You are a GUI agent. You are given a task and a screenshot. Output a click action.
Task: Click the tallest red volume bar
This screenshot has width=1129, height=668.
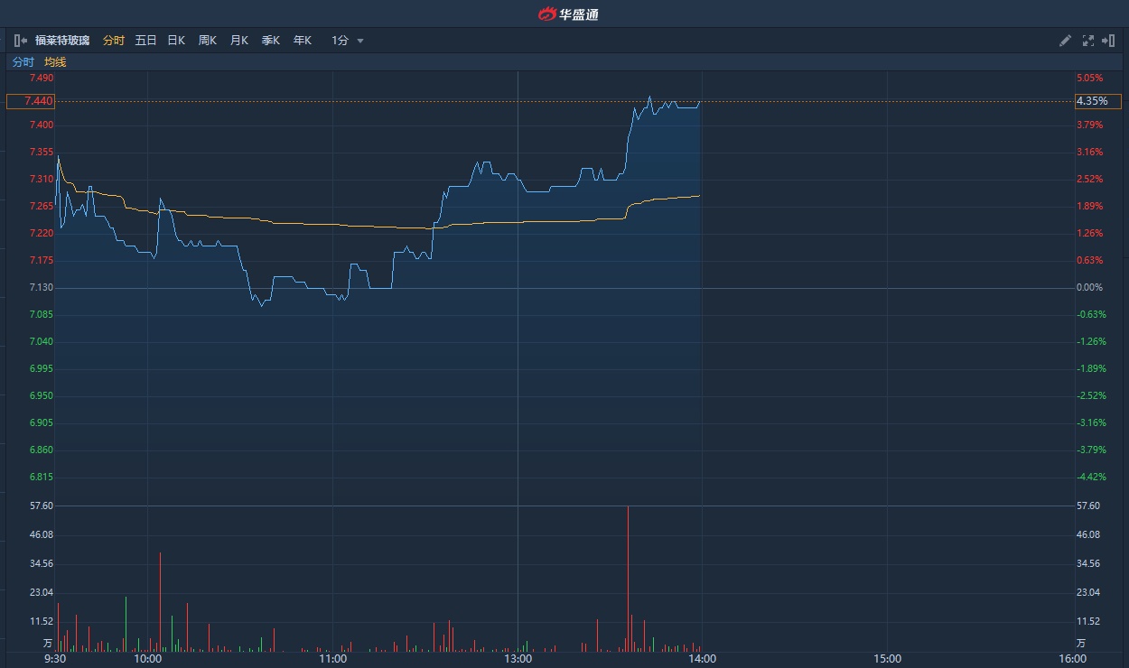click(x=628, y=578)
